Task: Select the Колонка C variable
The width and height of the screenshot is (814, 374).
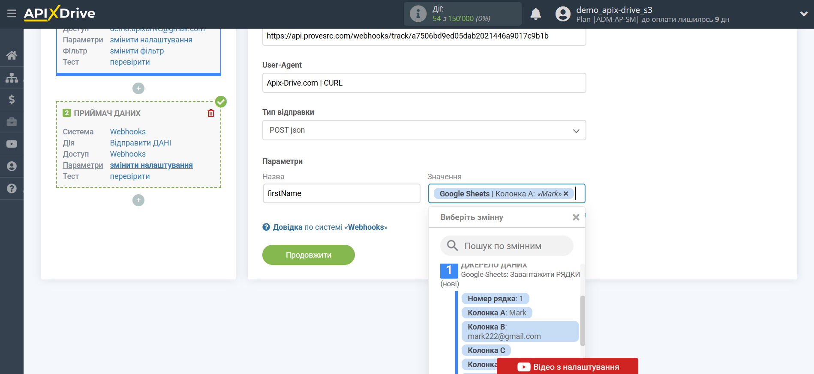Action: pyautogui.click(x=486, y=350)
